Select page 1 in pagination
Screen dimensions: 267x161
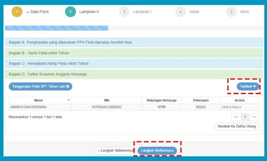click(x=245, y=117)
